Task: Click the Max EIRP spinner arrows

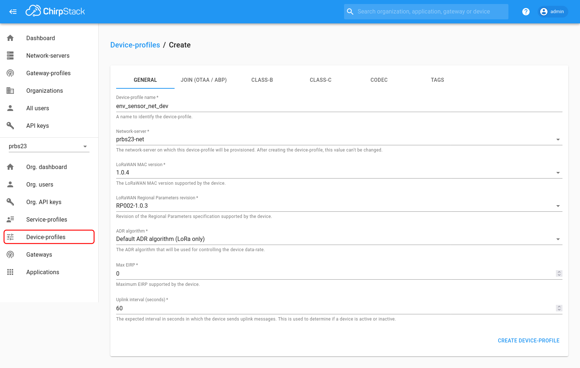Action: coord(559,273)
